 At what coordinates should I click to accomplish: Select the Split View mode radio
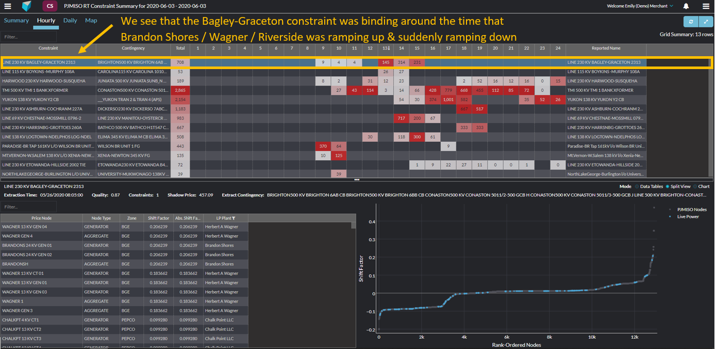[x=668, y=187]
